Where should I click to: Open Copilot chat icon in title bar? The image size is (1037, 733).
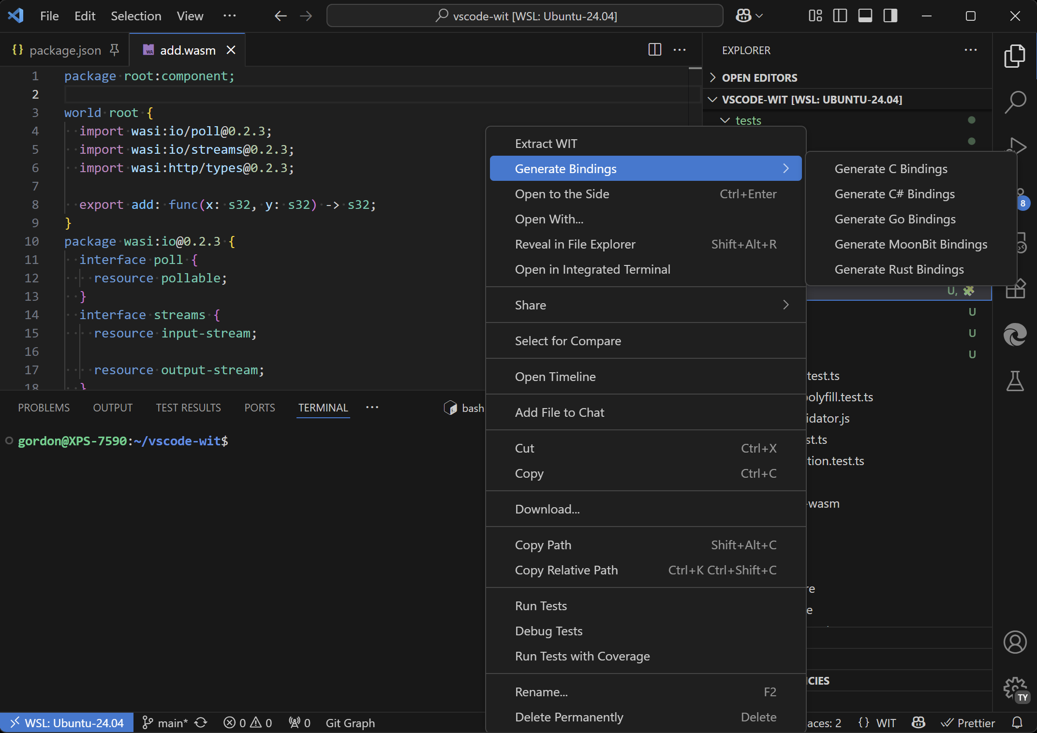[x=744, y=16]
